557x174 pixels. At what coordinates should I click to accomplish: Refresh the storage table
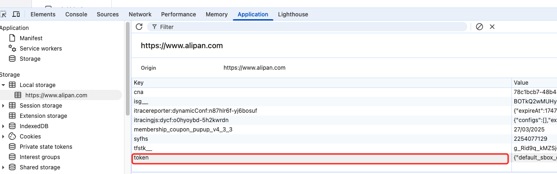[x=139, y=27]
